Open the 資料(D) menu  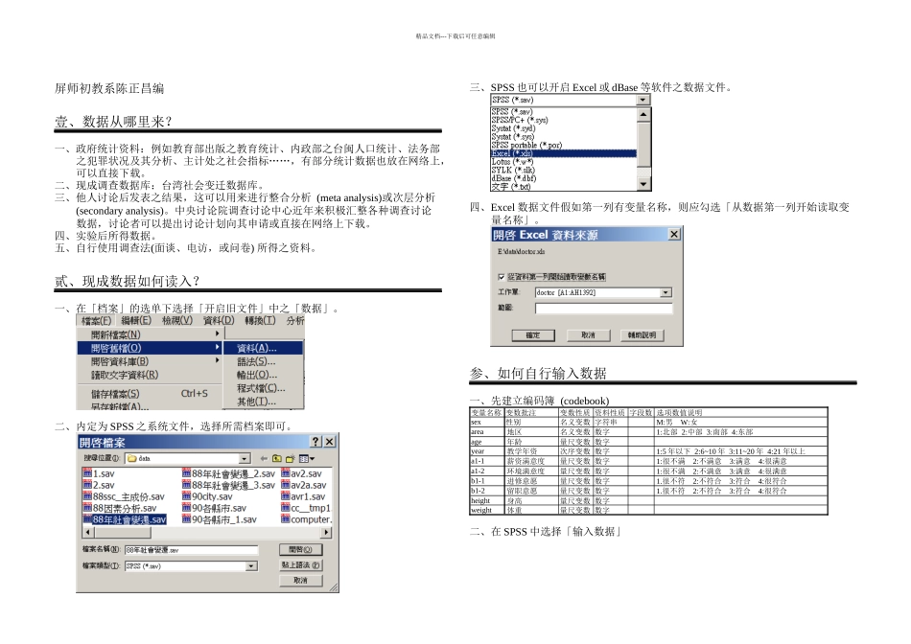(219, 320)
